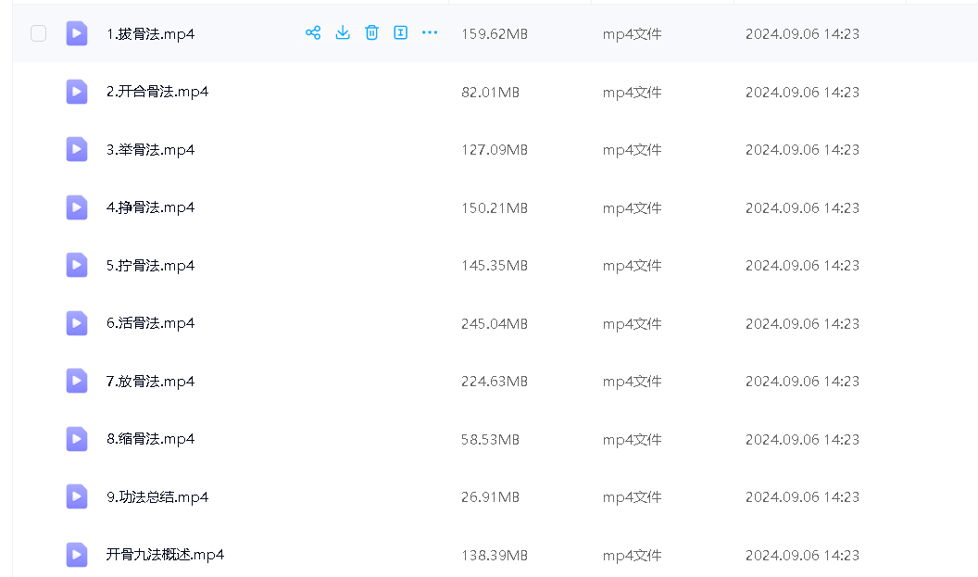
Task: Click the video file icon for 6.活骨法.mp4
Action: click(x=77, y=323)
